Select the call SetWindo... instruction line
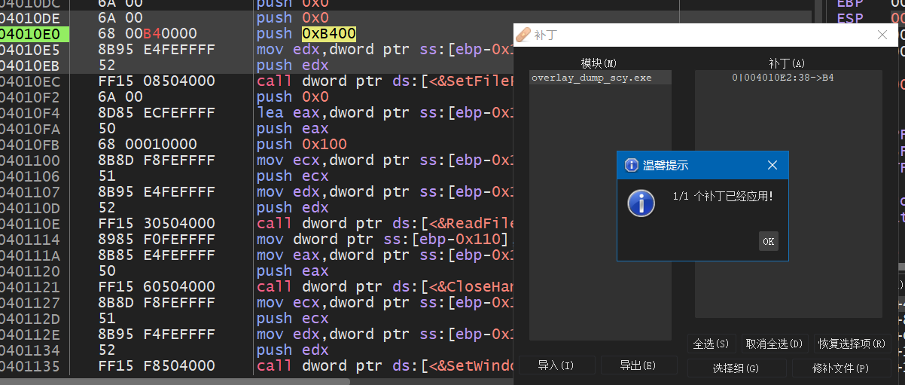The height and width of the screenshot is (385, 905). pos(385,365)
